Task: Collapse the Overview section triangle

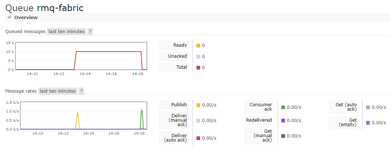Action: (x=10, y=18)
